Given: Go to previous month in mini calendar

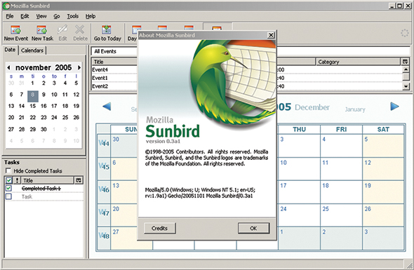Looking at the screenshot, I should point(8,67).
